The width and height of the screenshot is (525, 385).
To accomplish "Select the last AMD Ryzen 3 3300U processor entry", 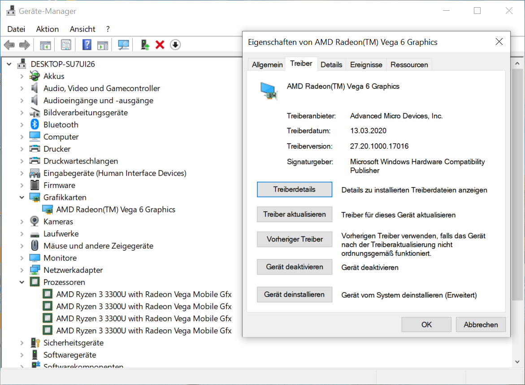I will click(143, 330).
